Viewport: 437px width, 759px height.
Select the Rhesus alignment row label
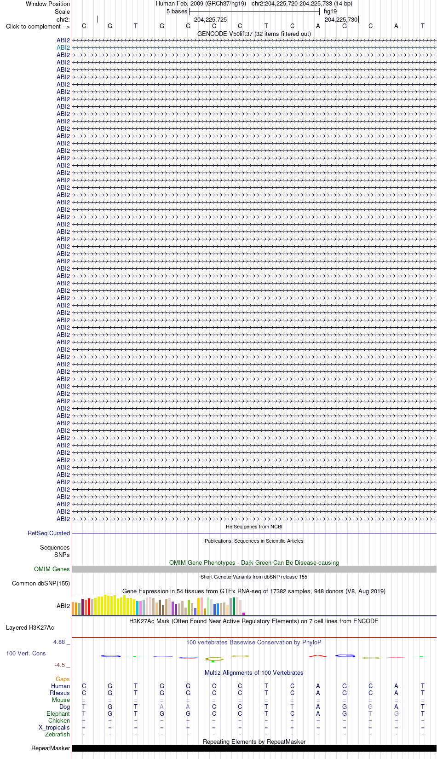[60, 693]
